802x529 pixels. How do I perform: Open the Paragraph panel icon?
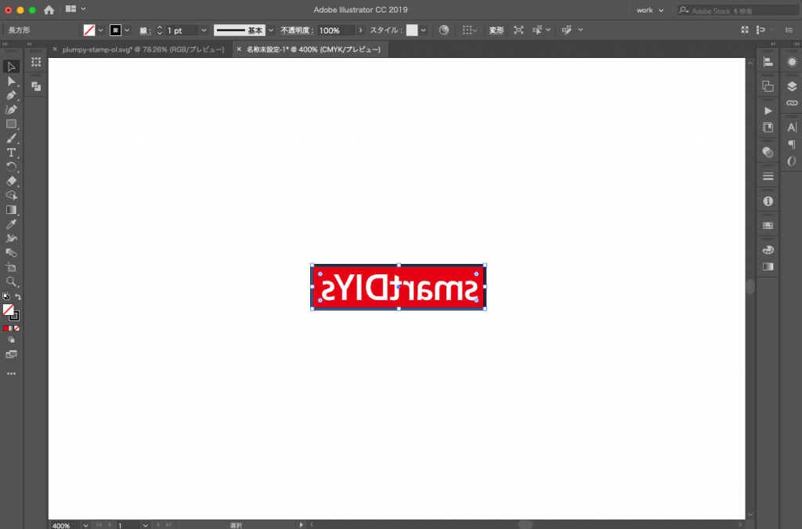click(x=792, y=144)
